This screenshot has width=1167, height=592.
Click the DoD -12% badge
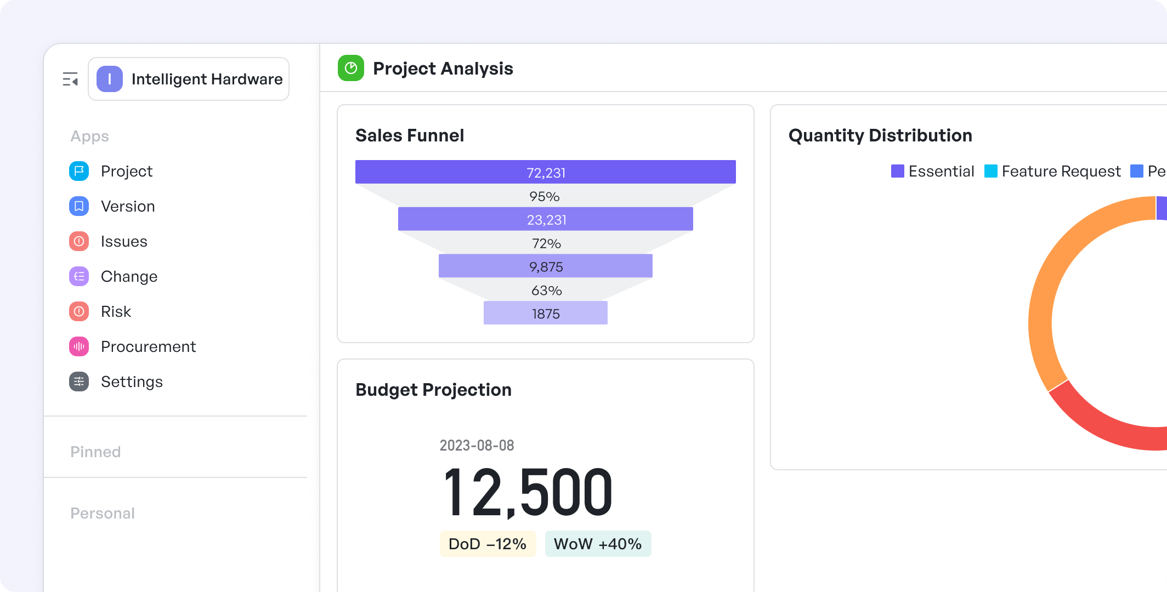pos(488,544)
